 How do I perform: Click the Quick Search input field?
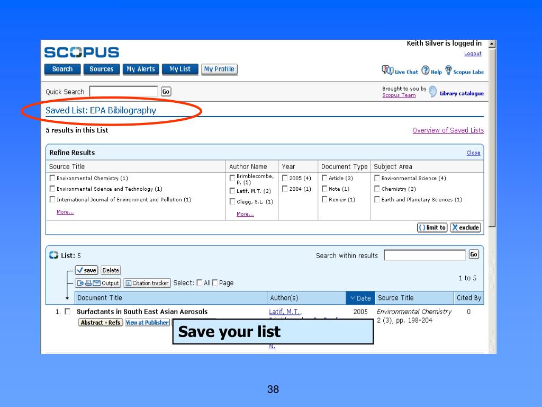click(123, 92)
